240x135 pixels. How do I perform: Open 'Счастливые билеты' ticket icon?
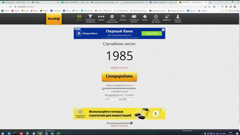(x=134, y=18)
